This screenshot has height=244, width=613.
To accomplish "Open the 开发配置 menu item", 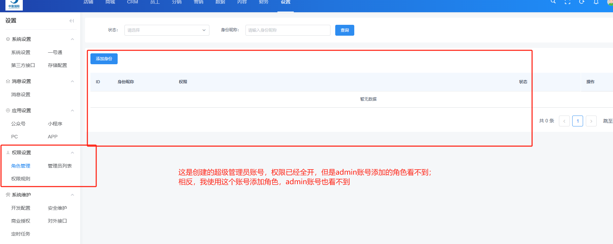I will pyautogui.click(x=21, y=208).
